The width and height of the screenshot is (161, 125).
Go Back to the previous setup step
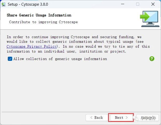(97, 118)
